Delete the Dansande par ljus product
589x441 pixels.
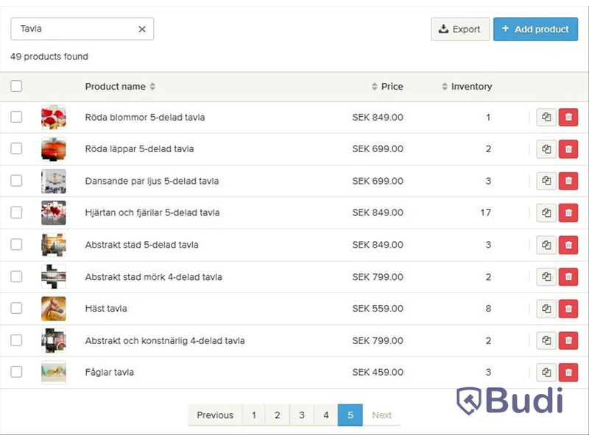click(x=568, y=181)
